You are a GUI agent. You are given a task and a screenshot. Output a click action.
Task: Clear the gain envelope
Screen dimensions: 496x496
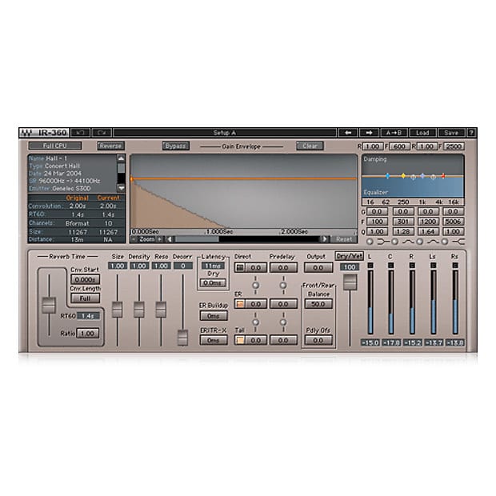310,146
